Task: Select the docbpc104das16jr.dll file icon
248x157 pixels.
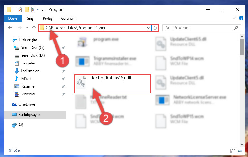Action: pos(81,83)
